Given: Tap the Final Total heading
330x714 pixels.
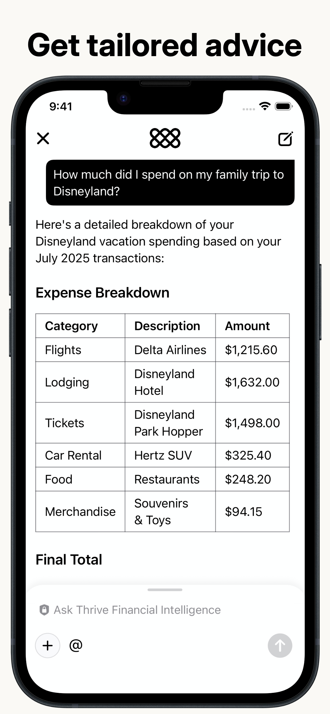Looking at the screenshot, I should tap(69, 559).
